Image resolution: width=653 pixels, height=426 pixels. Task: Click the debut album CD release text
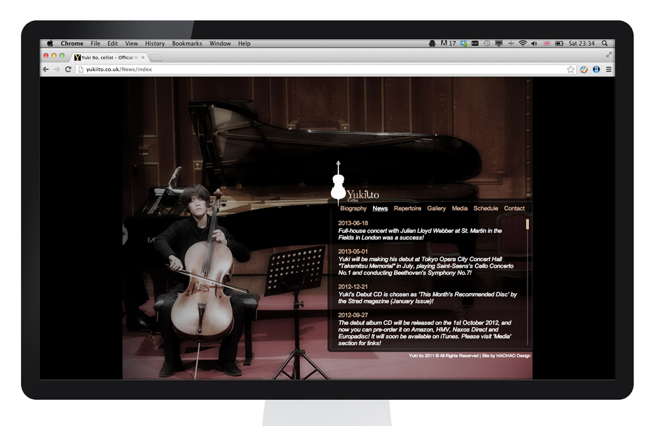point(424,333)
